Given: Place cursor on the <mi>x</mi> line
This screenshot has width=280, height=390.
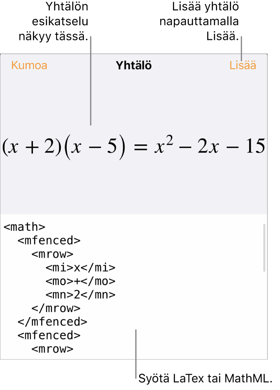Looking at the screenshot, I should tap(80, 268).
